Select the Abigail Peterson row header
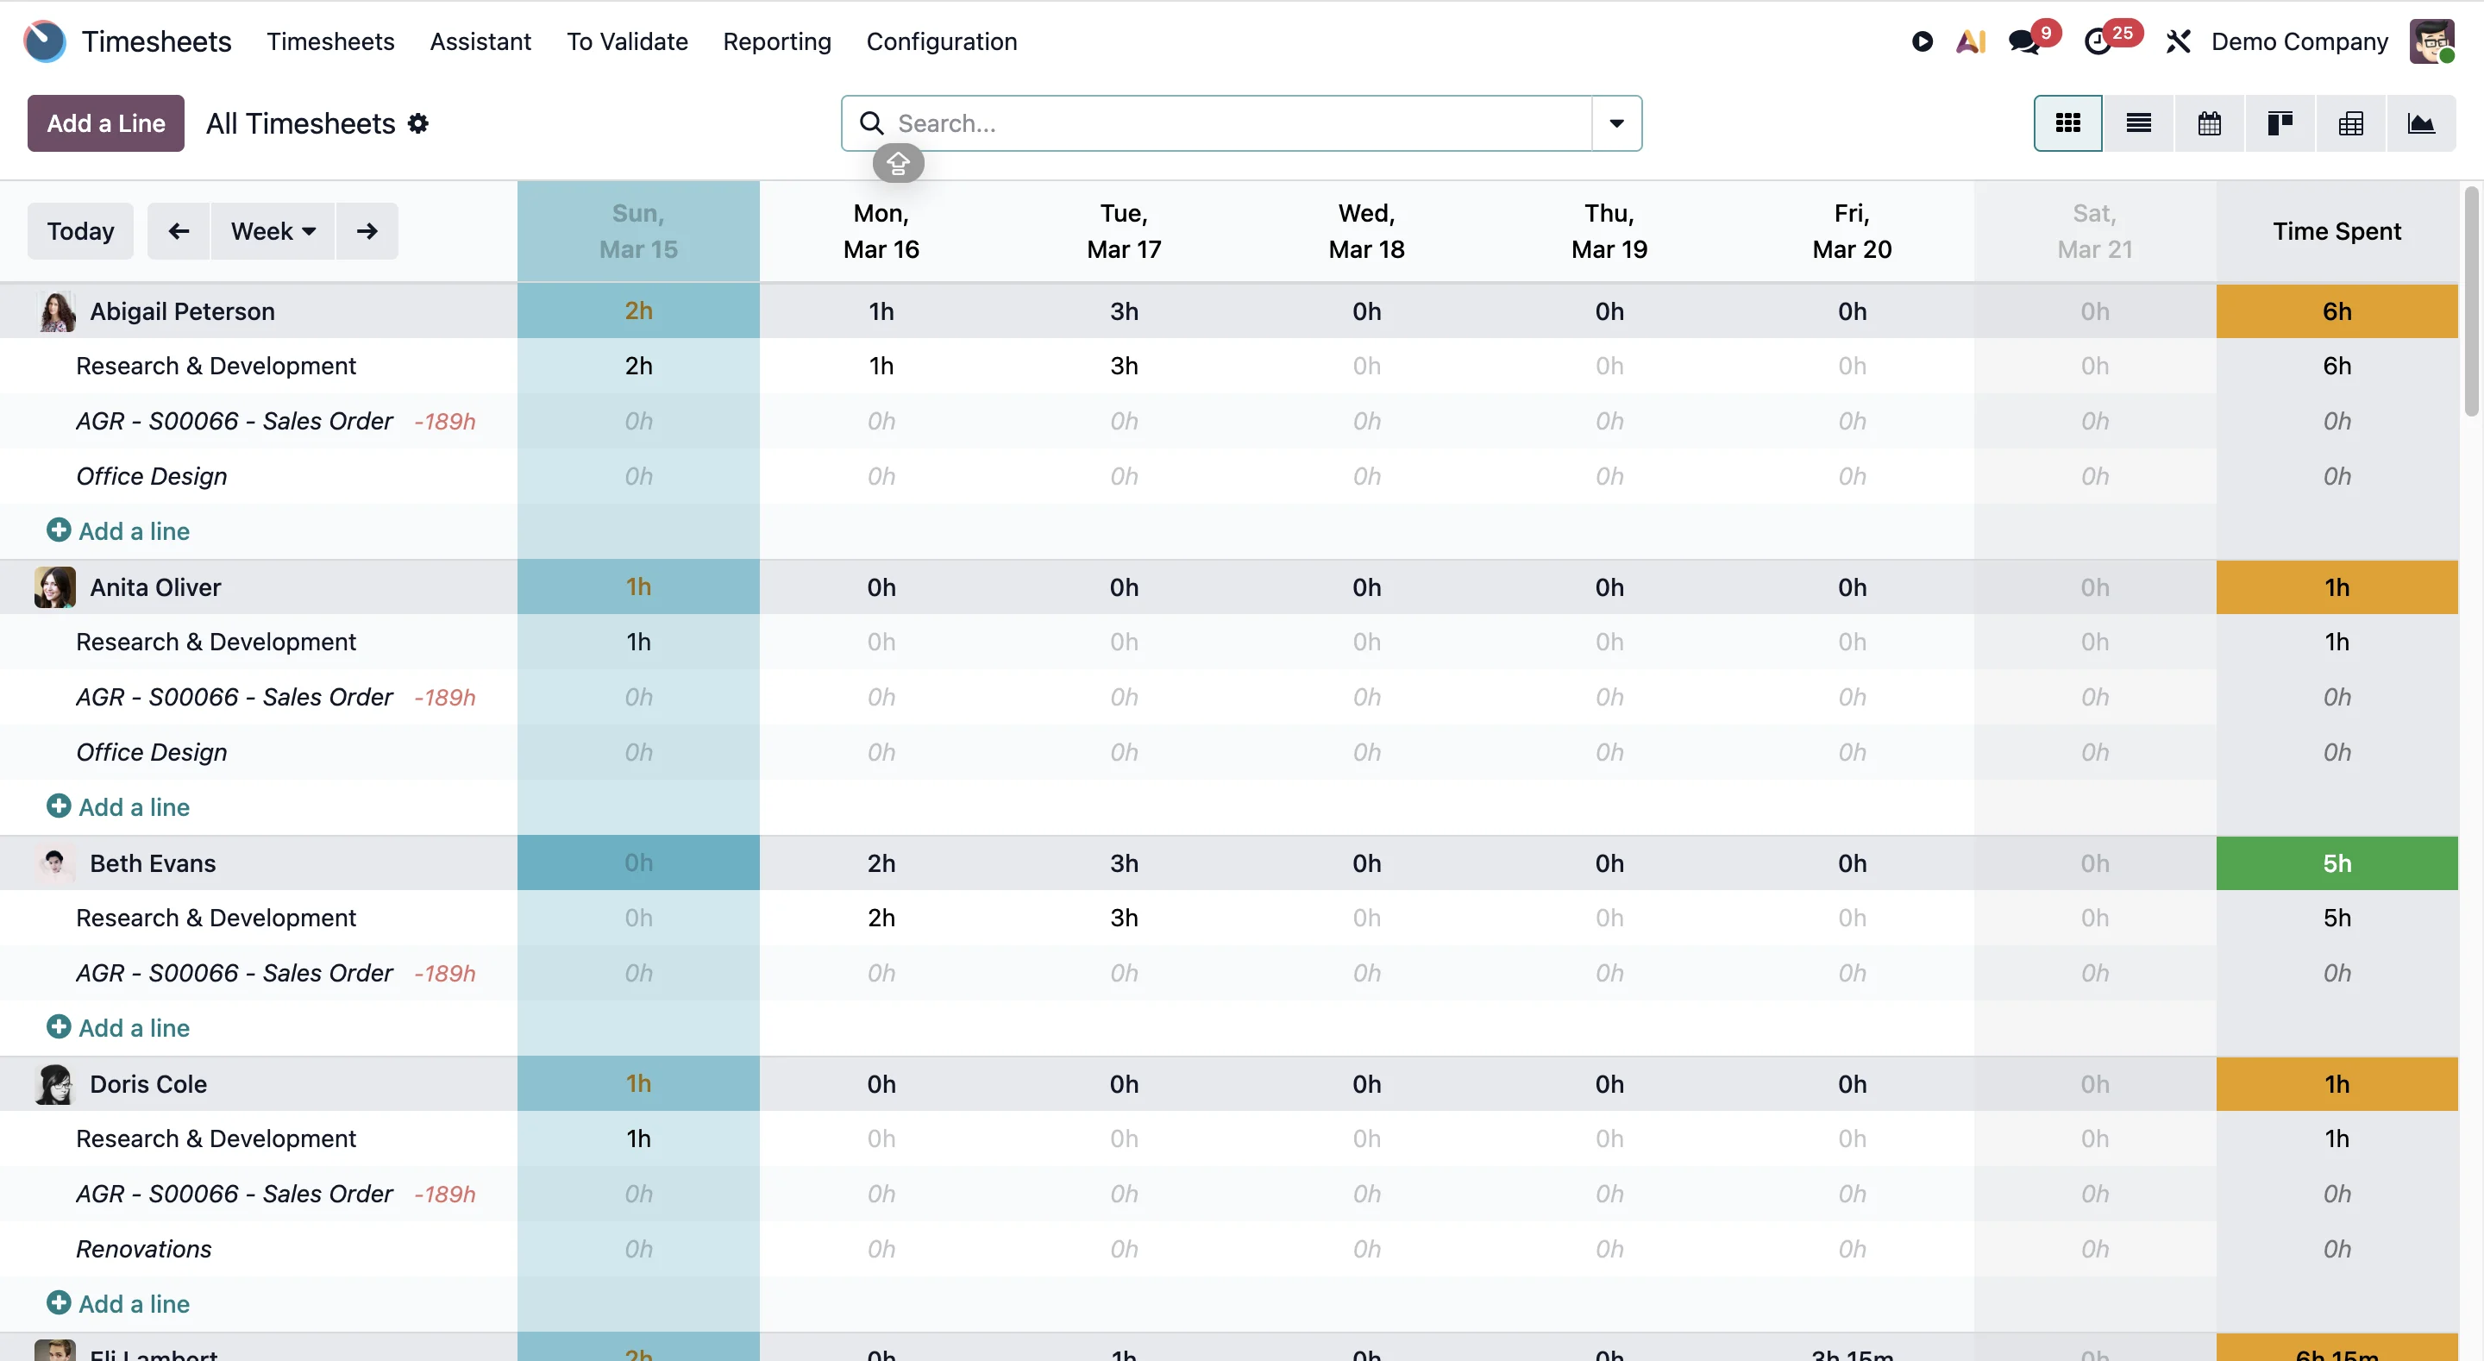Image resolution: width=2484 pixels, height=1361 pixels. [x=259, y=311]
